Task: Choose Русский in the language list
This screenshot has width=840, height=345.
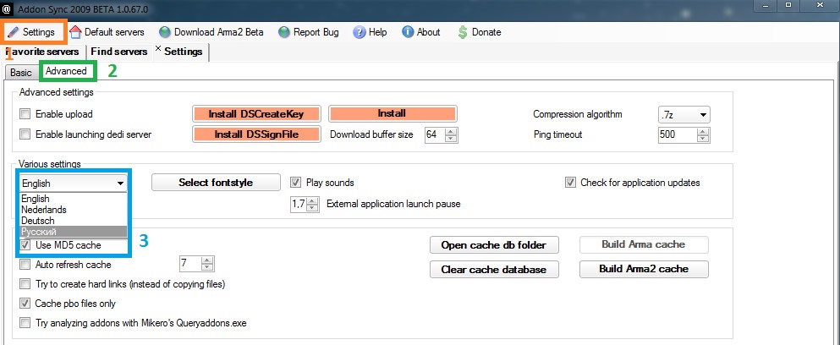Action: point(73,232)
